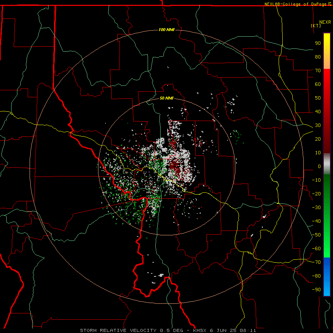
Task: Click the 'STORM RELATIVE VELOCITY 0.5 DEG' caption
Action: tap(131, 330)
